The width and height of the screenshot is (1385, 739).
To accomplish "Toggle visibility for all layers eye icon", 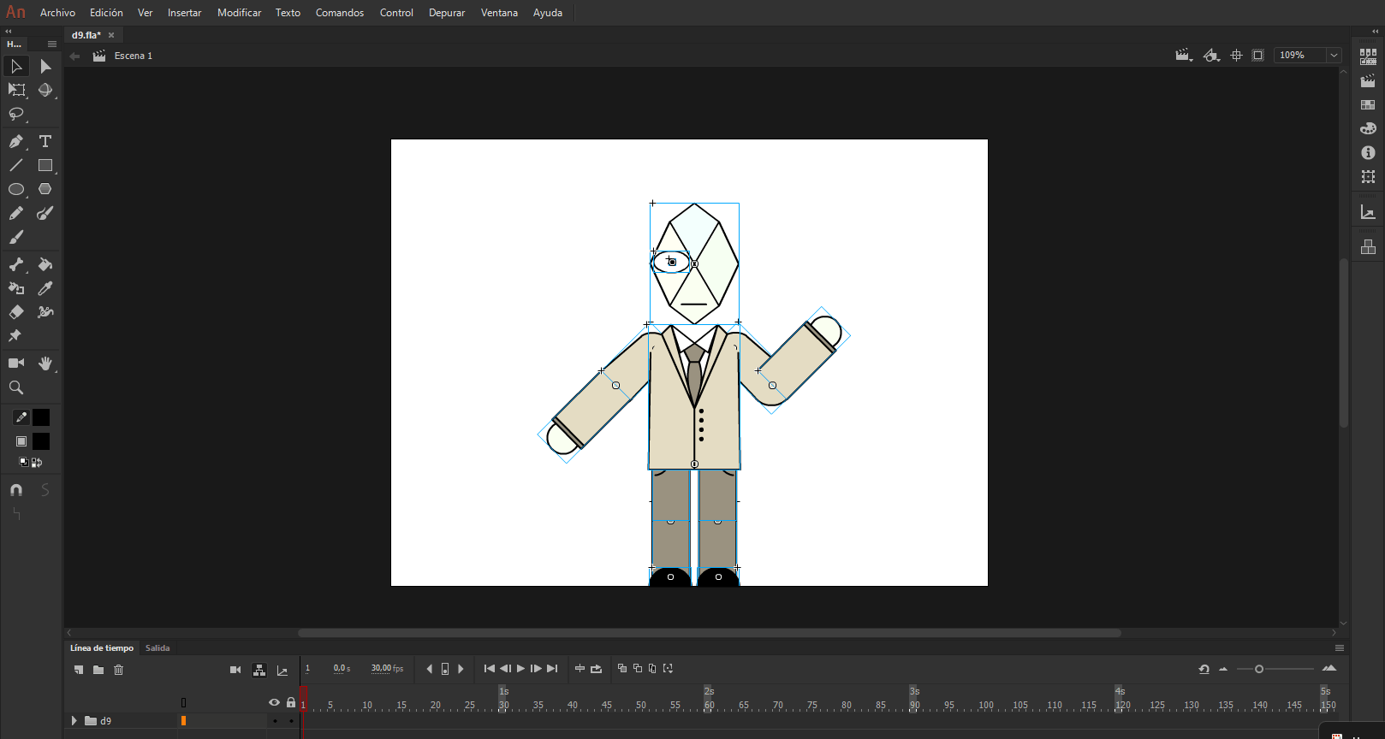I will pyautogui.click(x=274, y=702).
